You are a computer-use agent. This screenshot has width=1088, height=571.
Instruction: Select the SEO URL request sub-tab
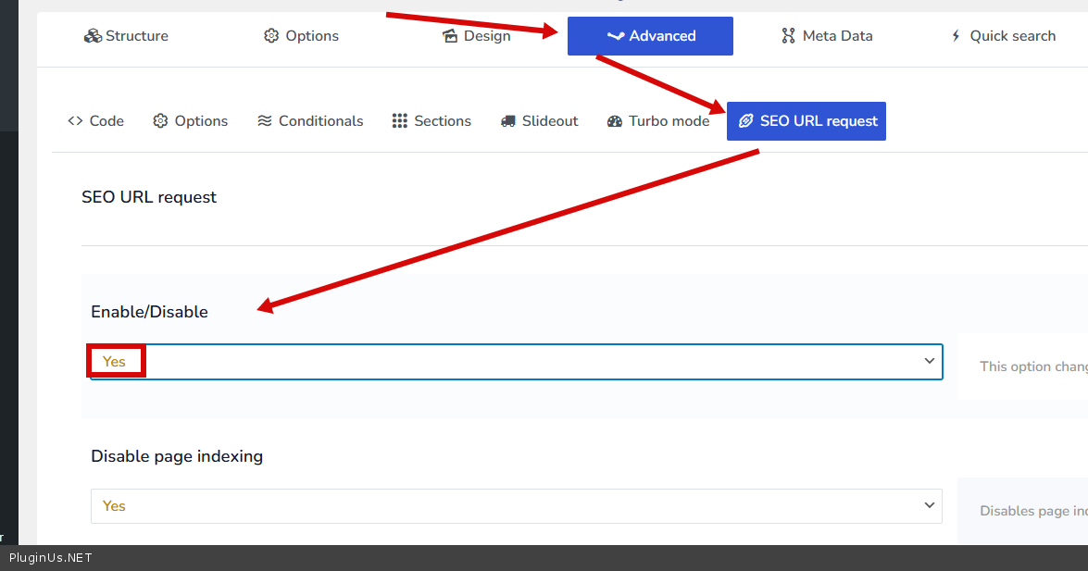pos(806,121)
